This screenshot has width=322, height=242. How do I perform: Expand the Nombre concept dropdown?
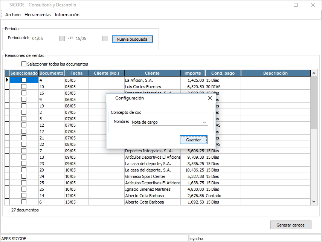pos(204,122)
